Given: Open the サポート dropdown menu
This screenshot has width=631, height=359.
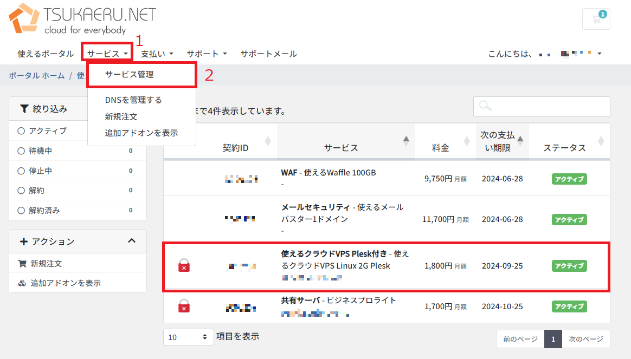Looking at the screenshot, I should point(207,54).
